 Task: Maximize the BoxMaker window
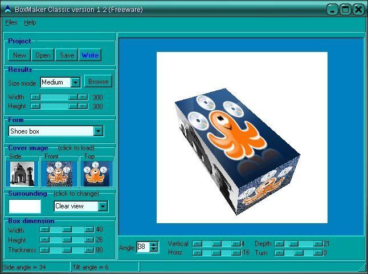[x=345, y=10]
